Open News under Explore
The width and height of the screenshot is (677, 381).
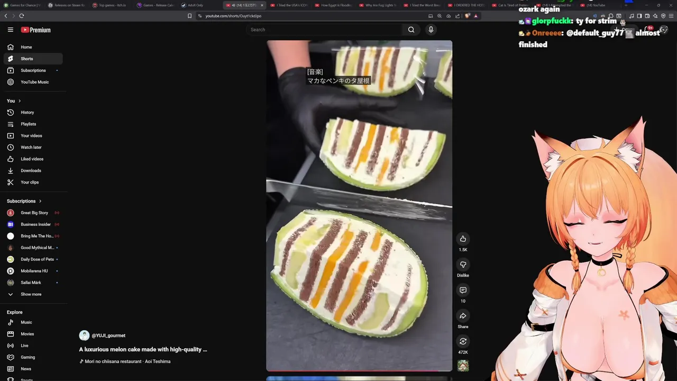(x=33, y=369)
